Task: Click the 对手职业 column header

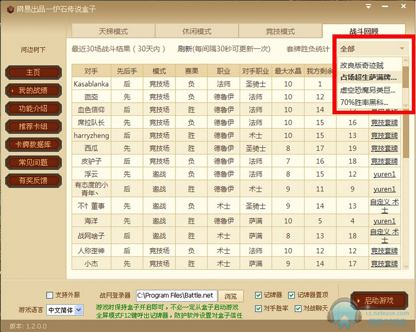Action: pyautogui.click(x=256, y=71)
